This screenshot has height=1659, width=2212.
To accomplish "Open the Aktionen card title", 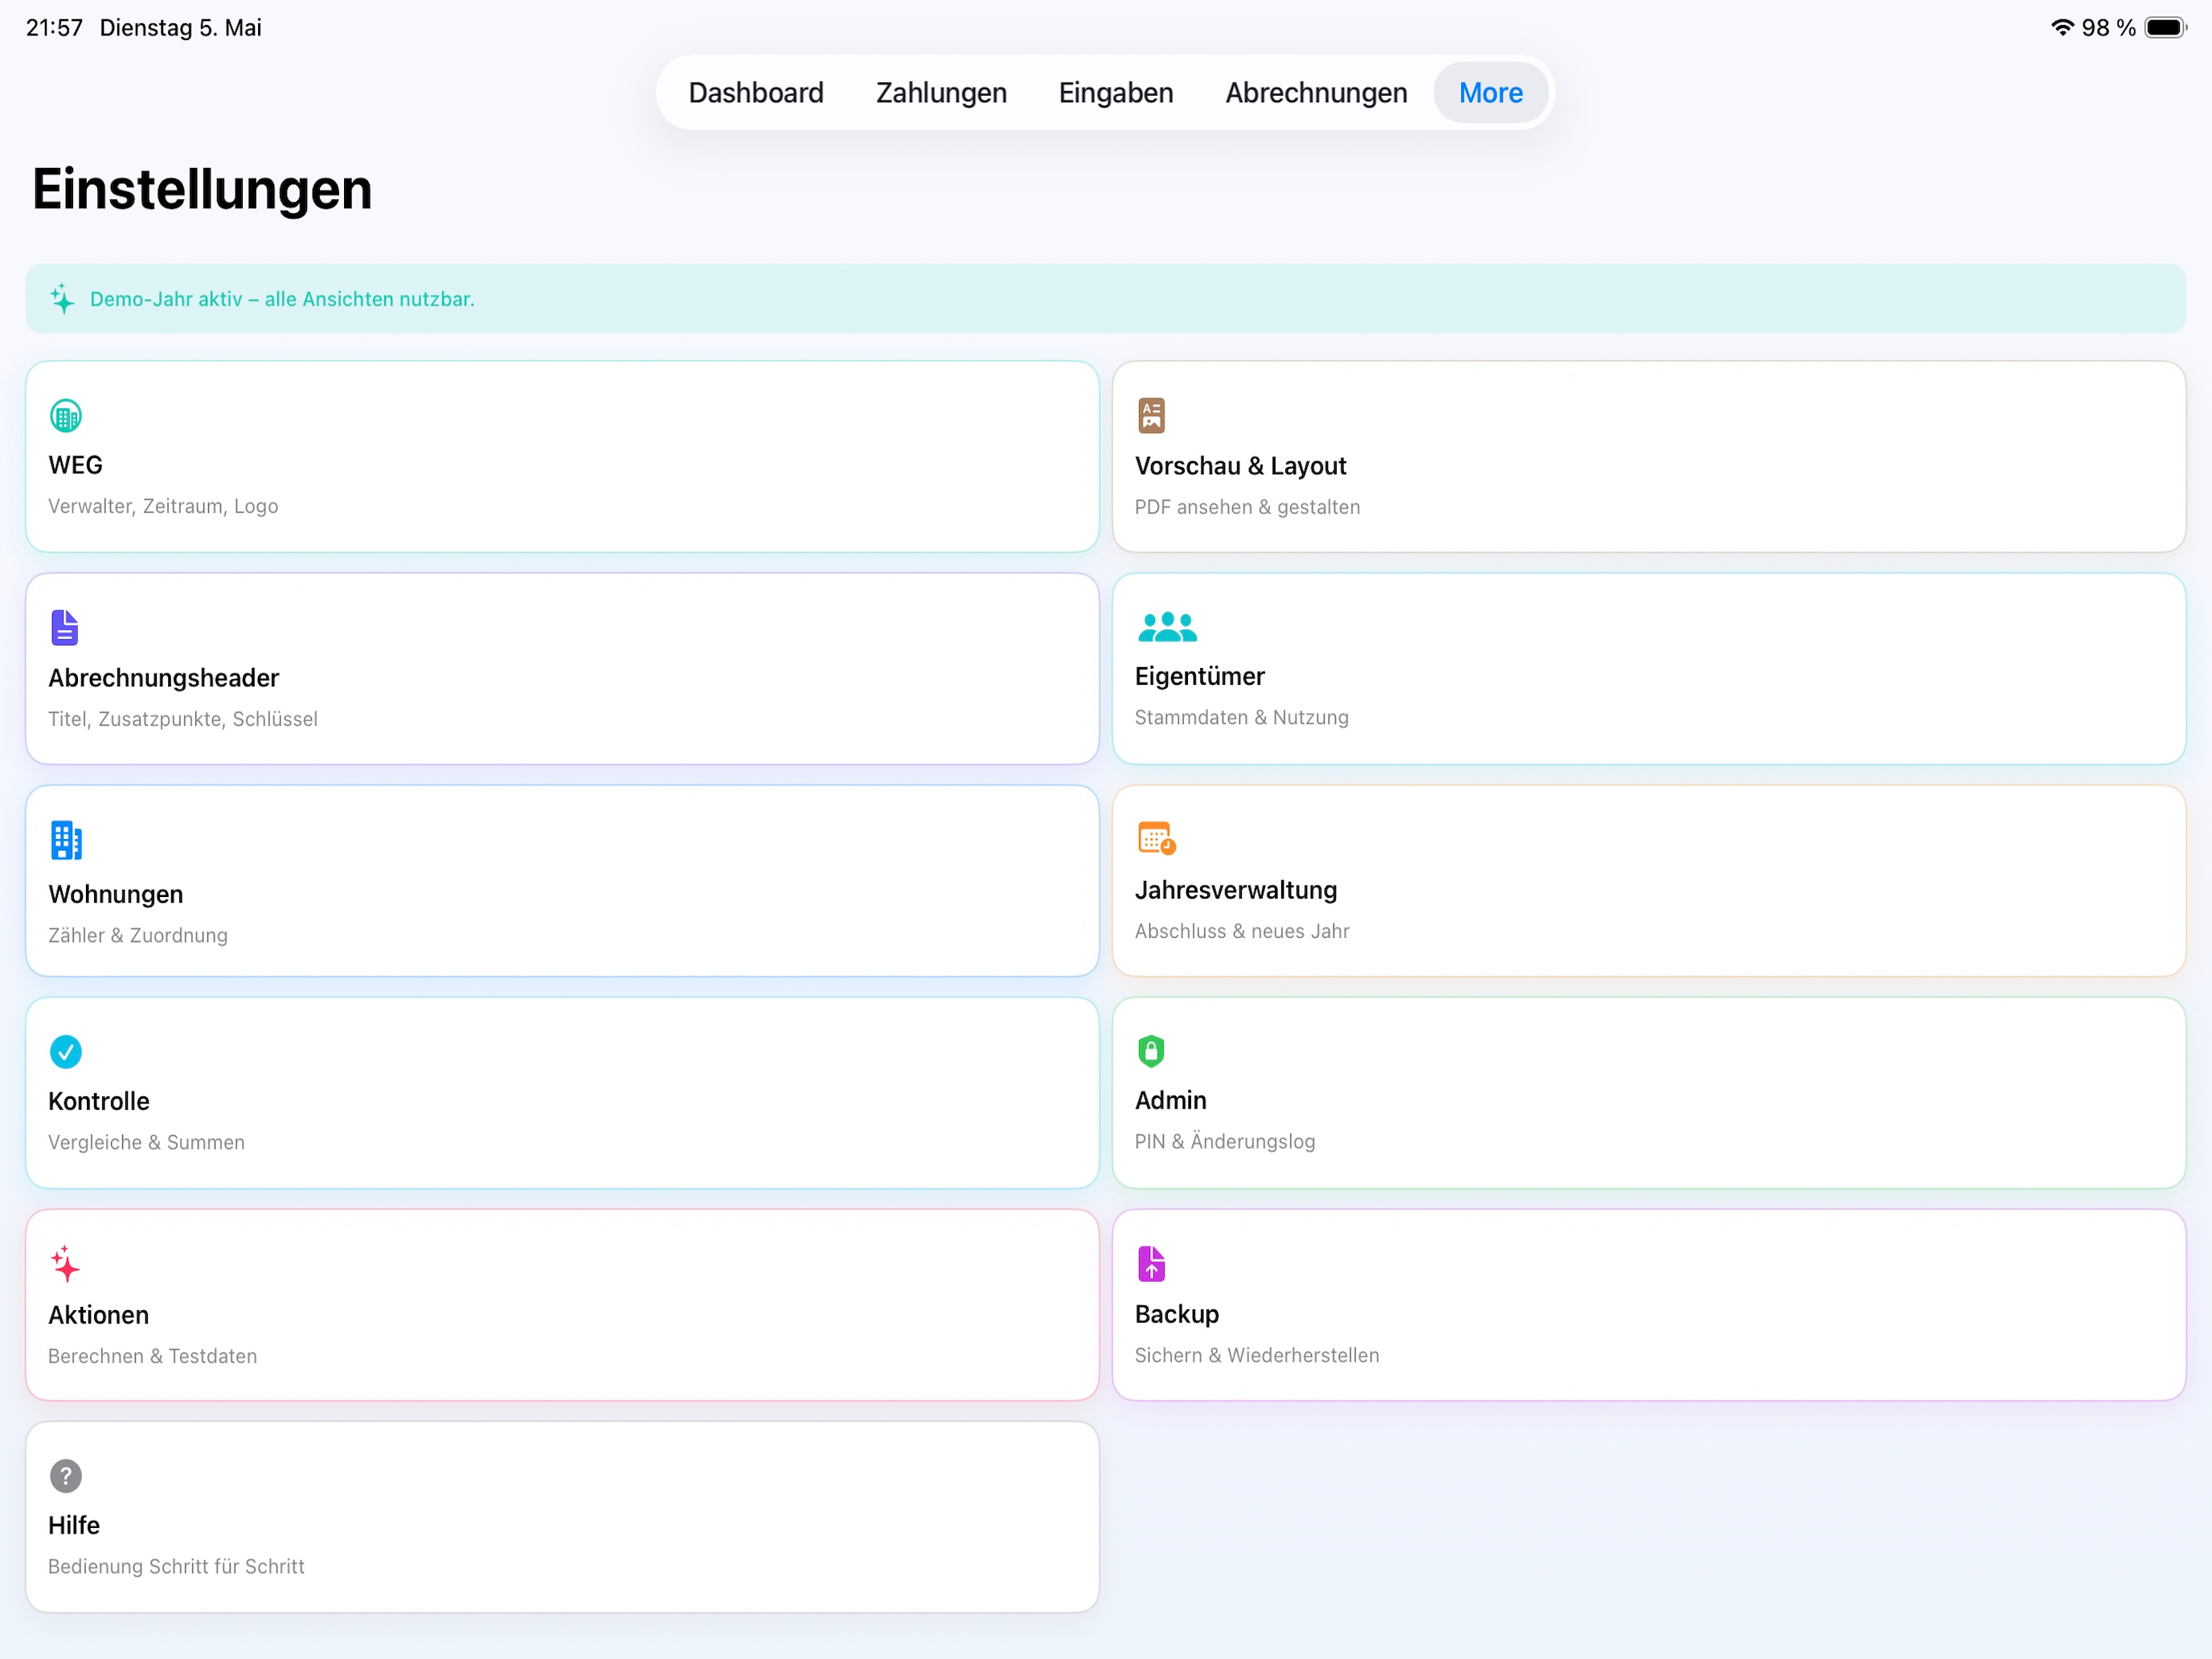I will [x=98, y=1315].
